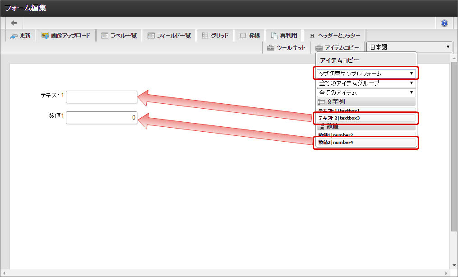Open the タブ切替サンプルフォーム form dropdown
The height and width of the screenshot is (277, 458).
coord(366,74)
